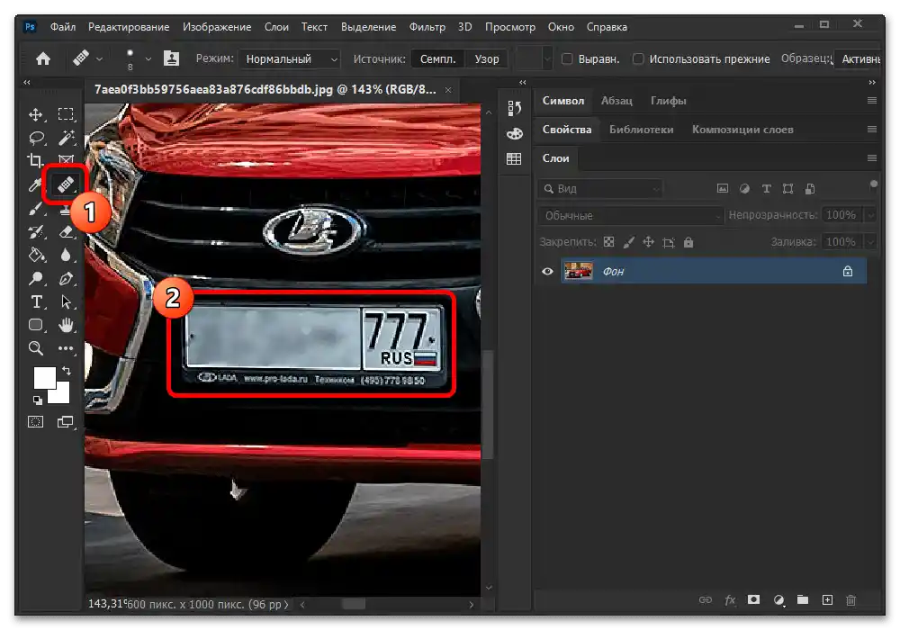Open the Образец dropdown showing Активный
Image resolution: width=900 pixels, height=630 pixels.
point(858,59)
